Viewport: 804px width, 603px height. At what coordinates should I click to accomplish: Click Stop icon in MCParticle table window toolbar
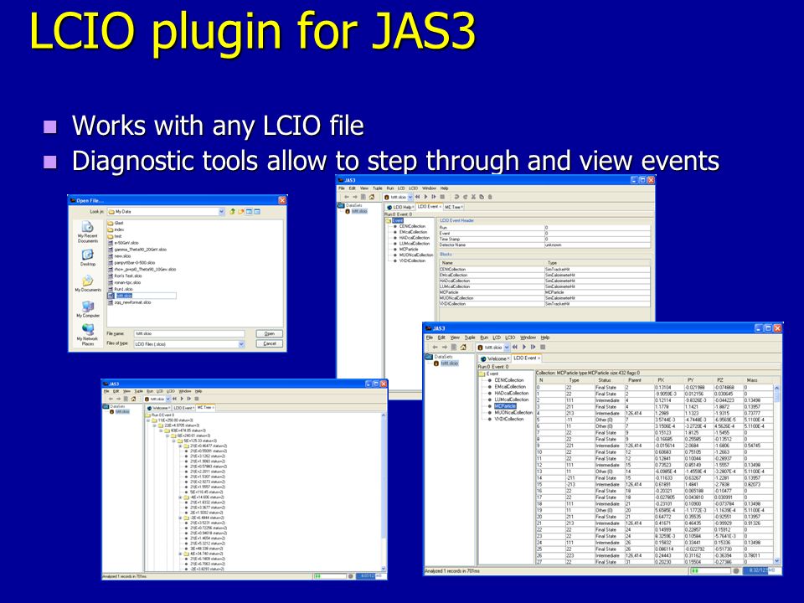point(543,347)
